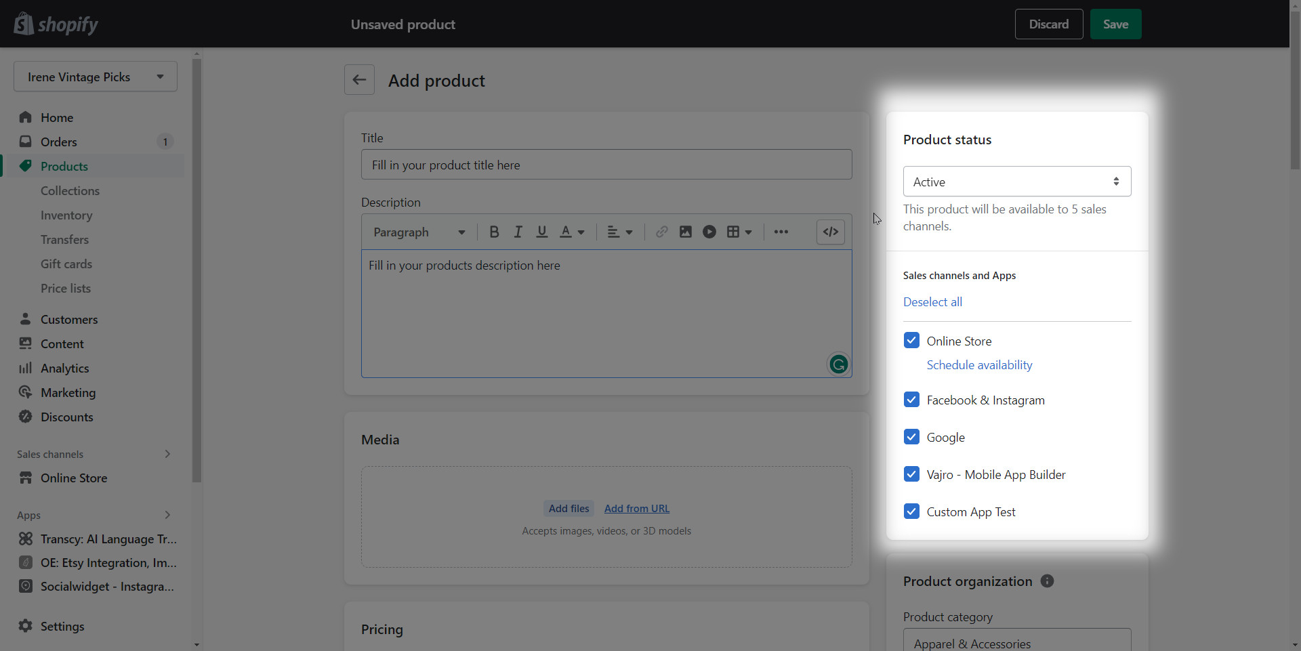The height and width of the screenshot is (651, 1301).
Task: Click the Home icon in sidebar
Action: (26, 117)
